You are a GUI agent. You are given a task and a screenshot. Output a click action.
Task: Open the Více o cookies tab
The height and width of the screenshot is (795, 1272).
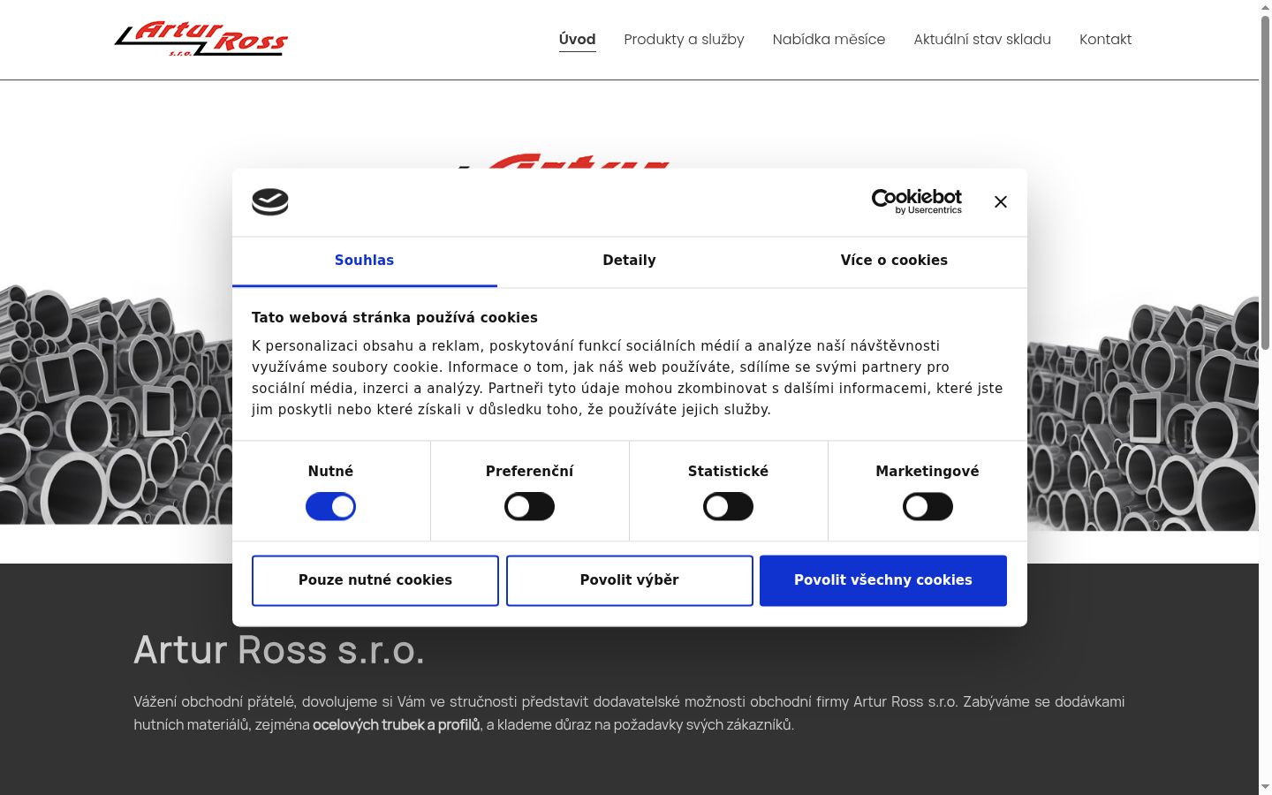(894, 261)
